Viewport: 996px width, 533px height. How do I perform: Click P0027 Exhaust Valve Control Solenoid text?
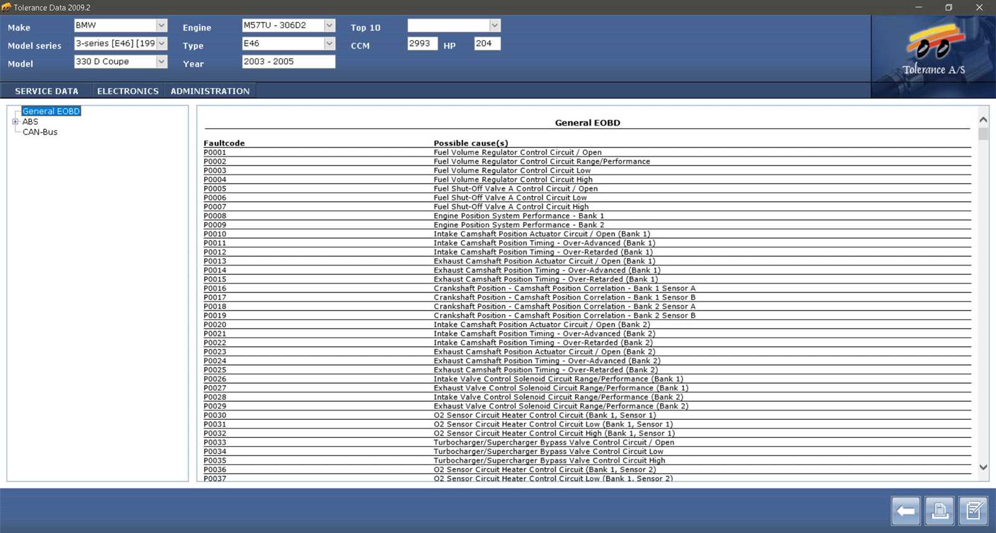coord(561,388)
